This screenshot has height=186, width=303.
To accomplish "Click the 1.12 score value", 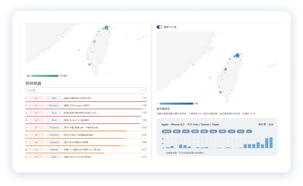I will (144, 98).
